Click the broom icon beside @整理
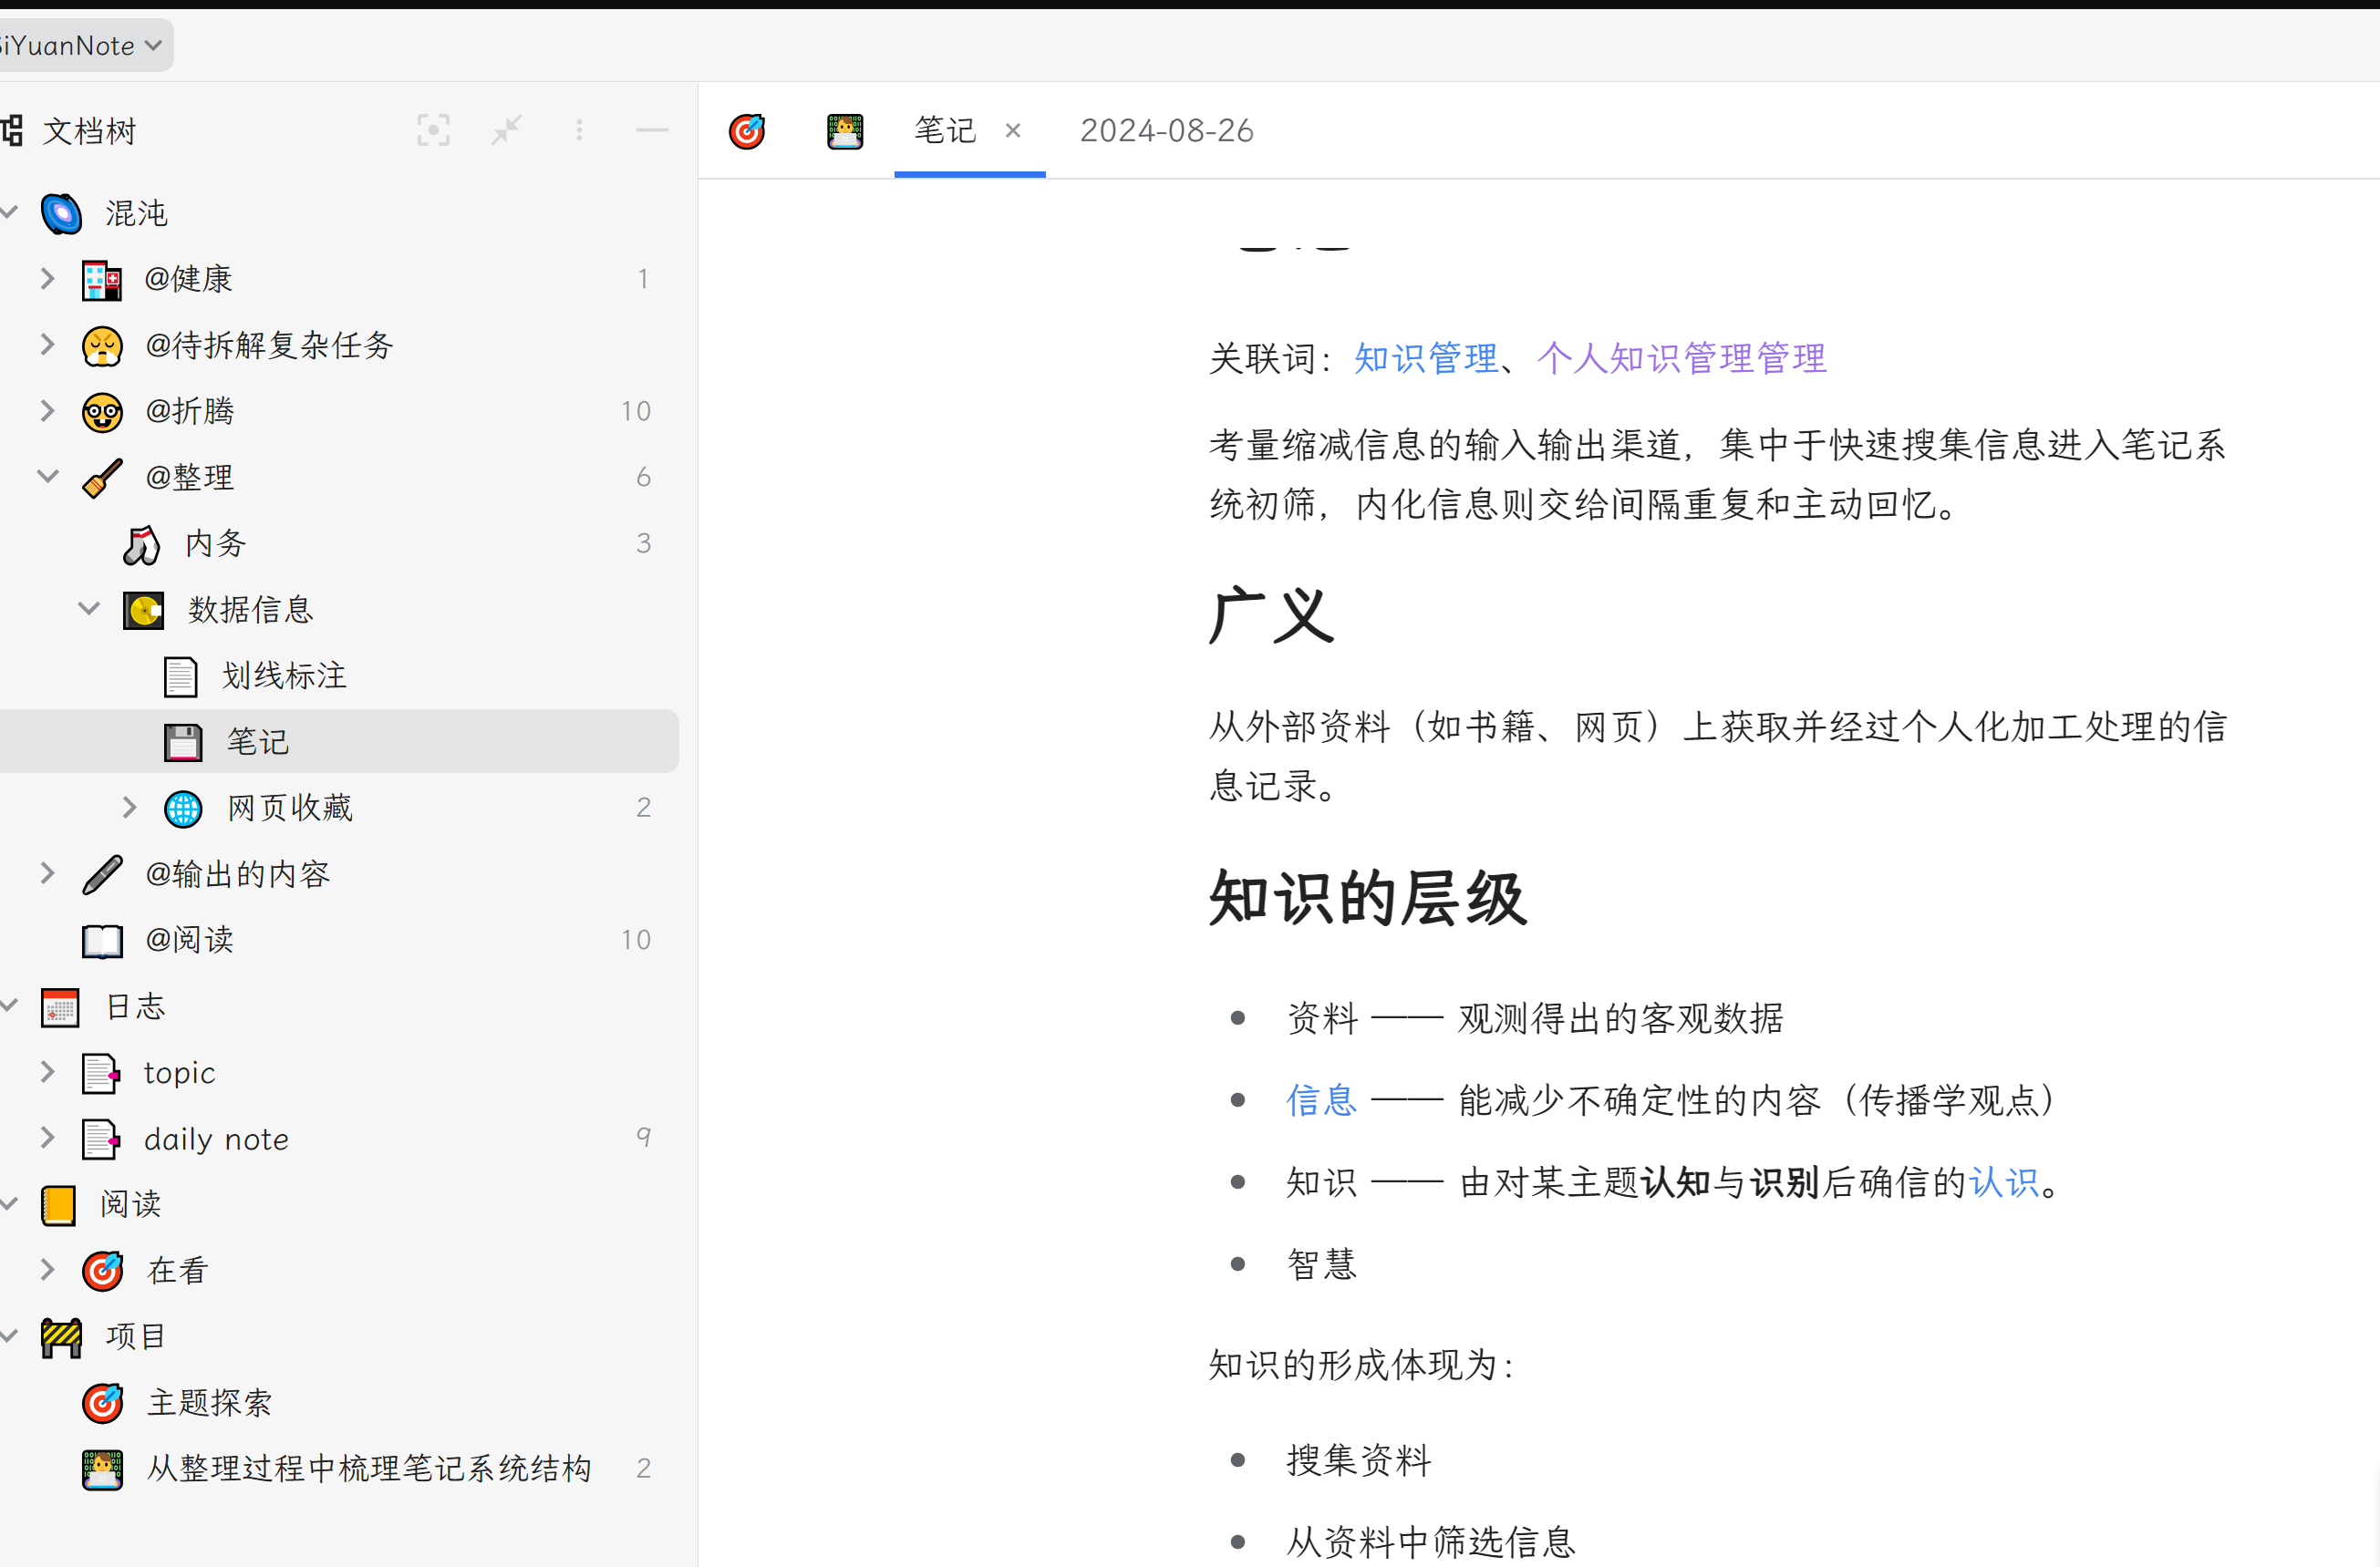The image size is (2380, 1567). [102, 477]
